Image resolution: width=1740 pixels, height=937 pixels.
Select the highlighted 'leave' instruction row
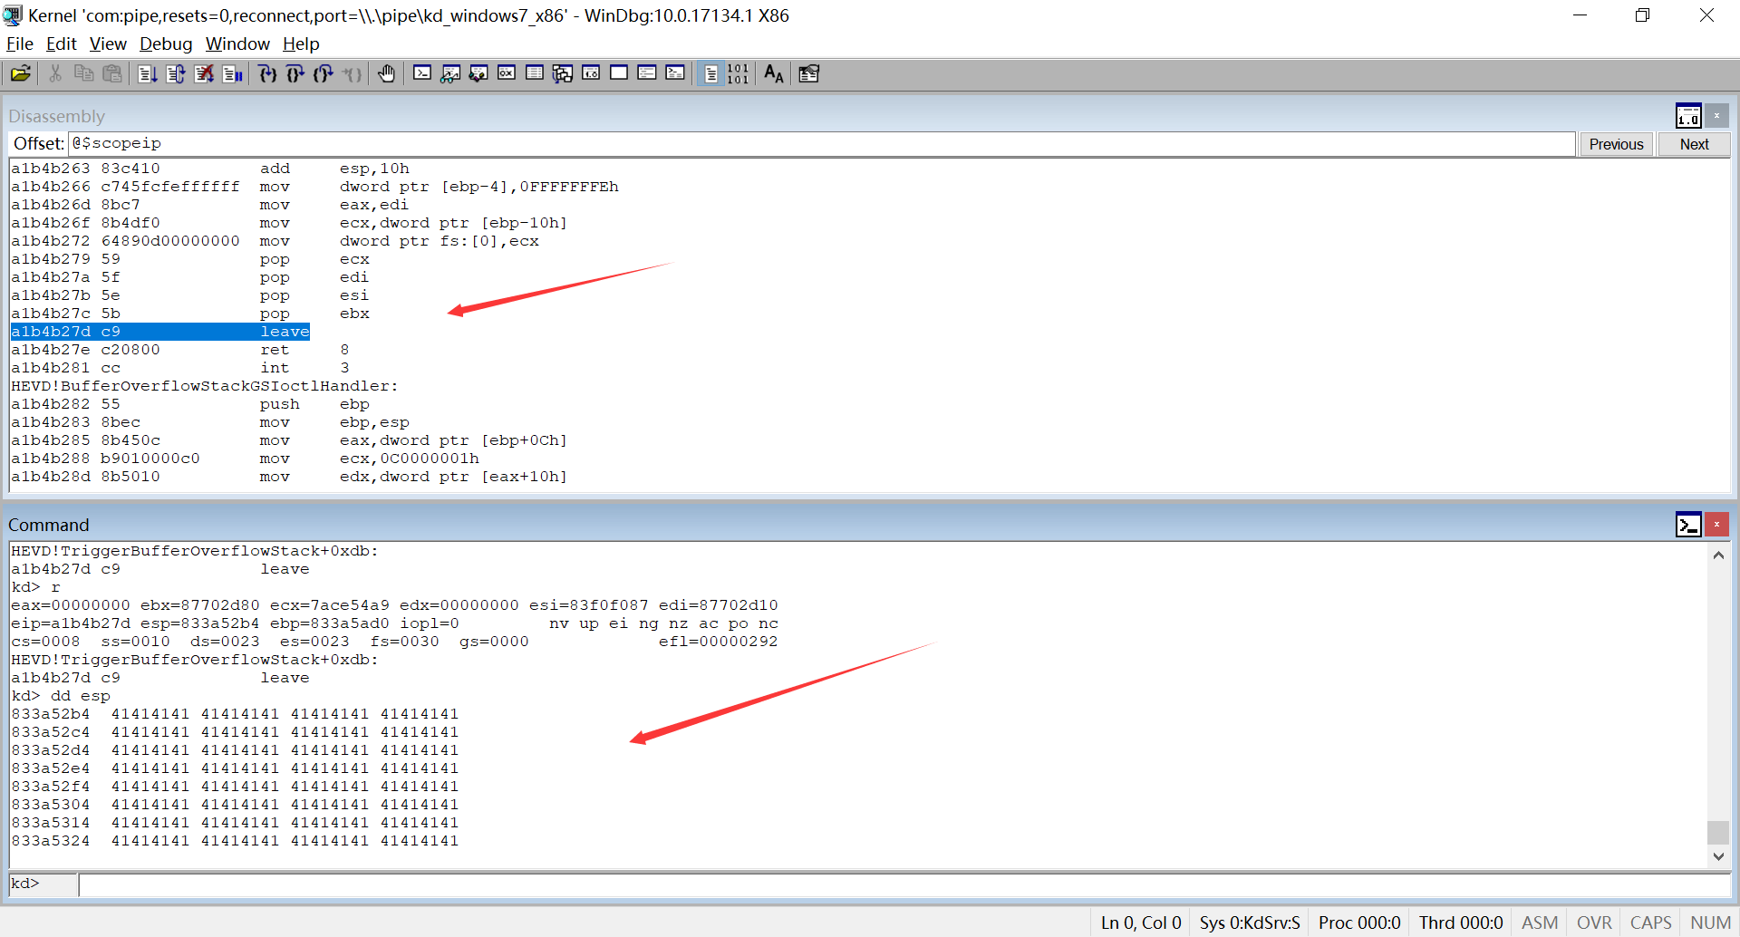[160, 332]
